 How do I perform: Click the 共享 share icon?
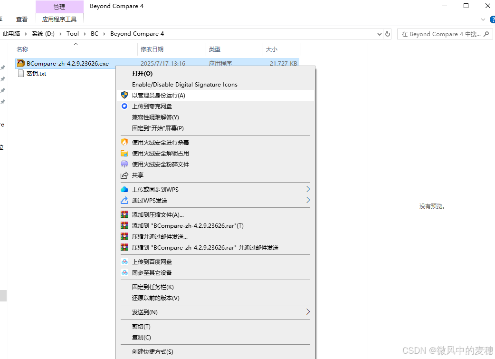pos(124,175)
